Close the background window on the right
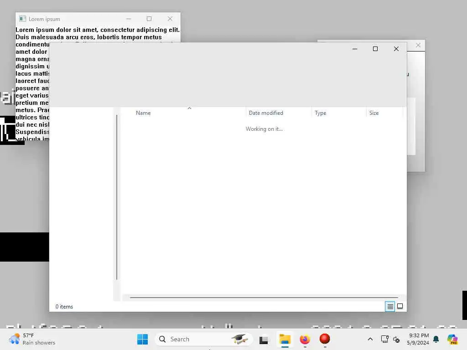 (418, 45)
